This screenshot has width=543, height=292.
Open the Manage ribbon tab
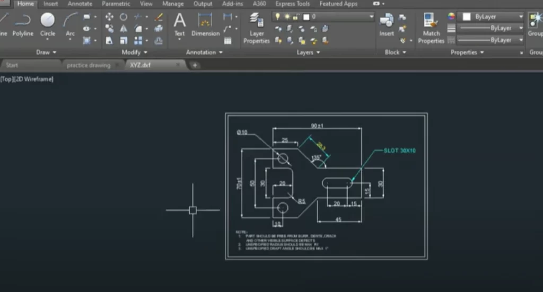(173, 4)
